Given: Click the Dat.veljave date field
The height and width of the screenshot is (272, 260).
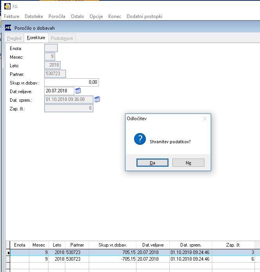Looking at the screenshot, I should click(x=59, y=91).
